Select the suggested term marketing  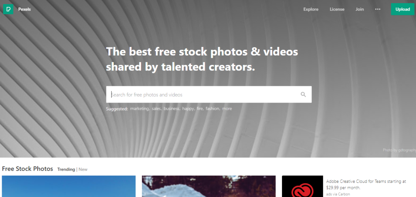coord(140,109)
